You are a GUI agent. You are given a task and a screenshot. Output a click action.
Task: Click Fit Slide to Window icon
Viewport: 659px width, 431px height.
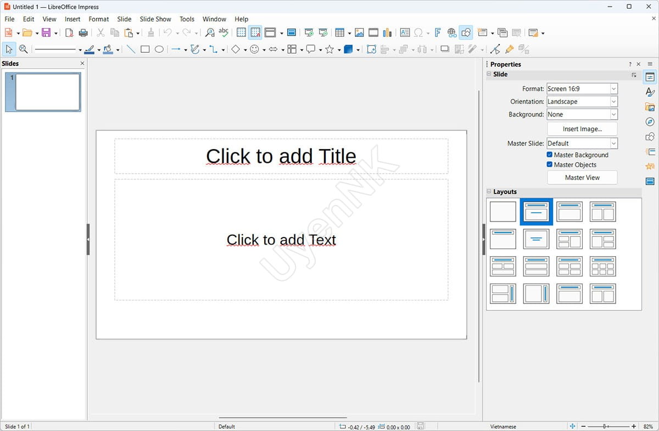[x=572, y=427]
